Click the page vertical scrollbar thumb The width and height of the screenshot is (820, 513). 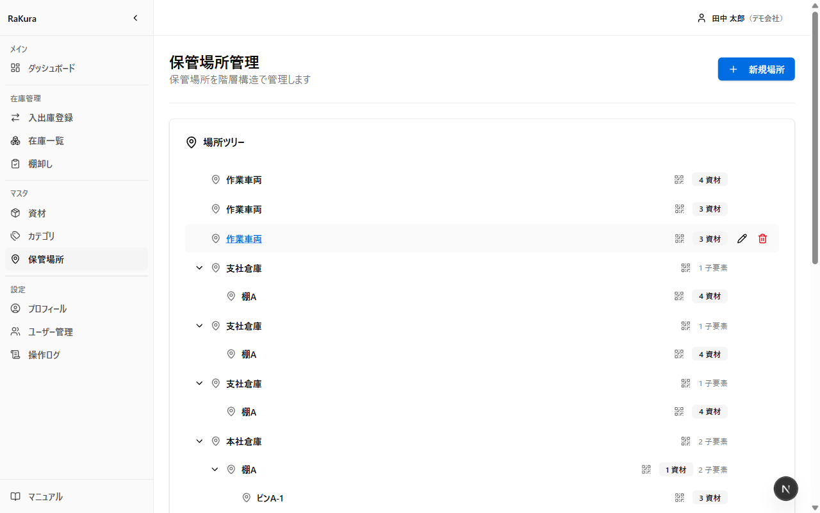815,138
